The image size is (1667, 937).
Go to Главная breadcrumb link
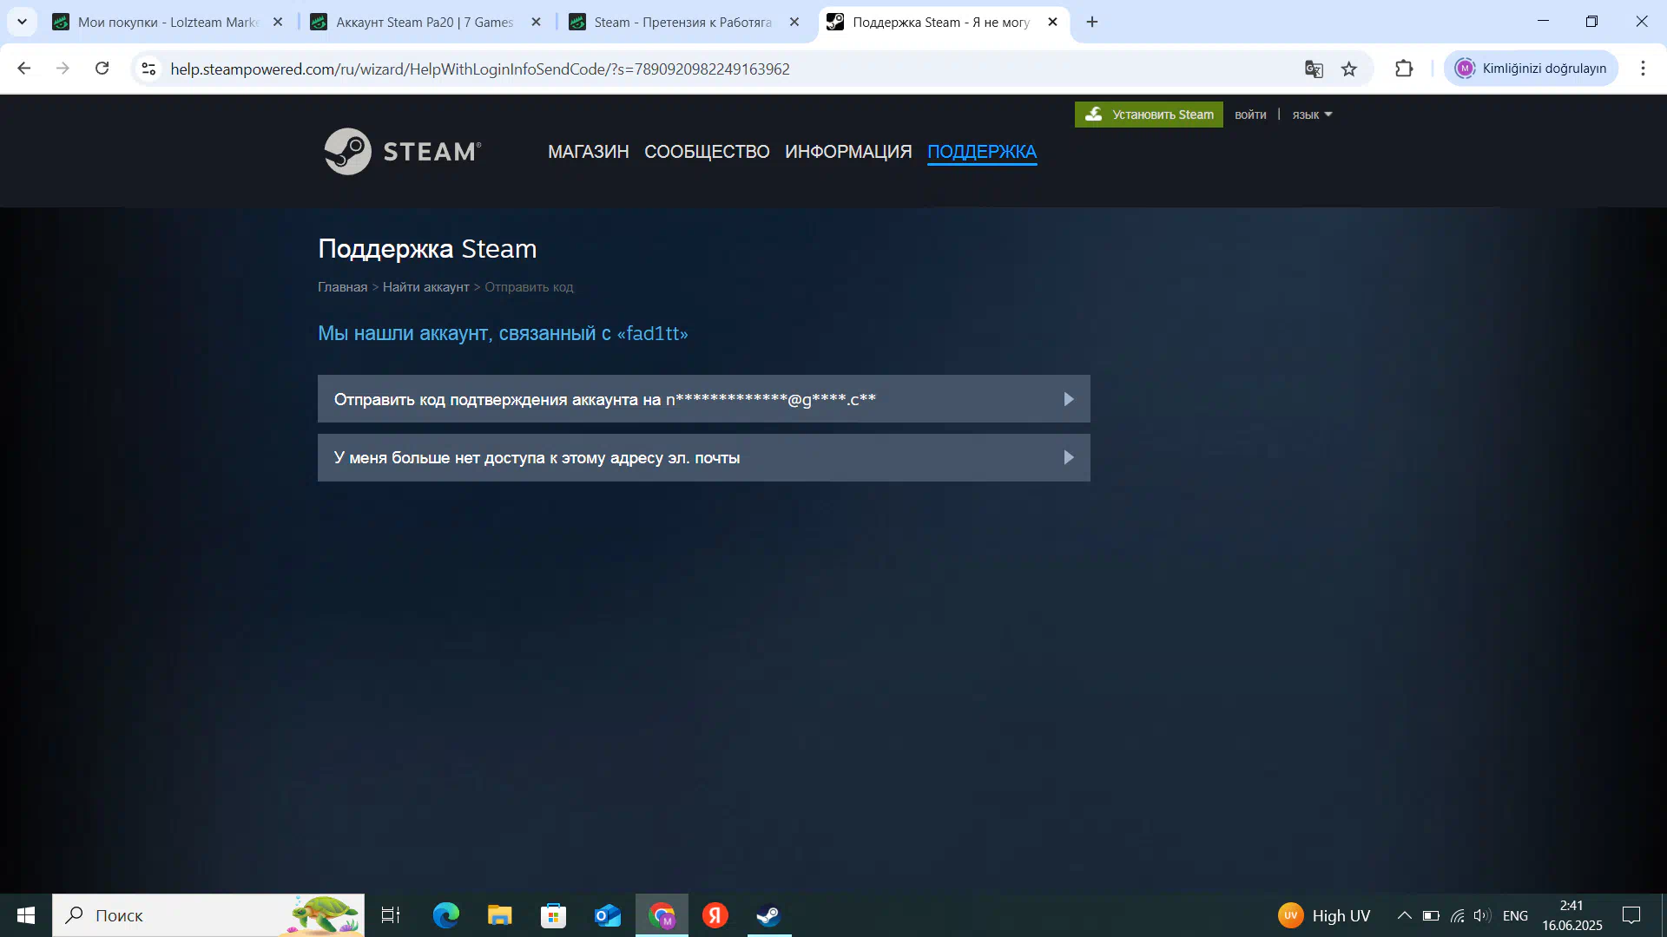(342, 287)
